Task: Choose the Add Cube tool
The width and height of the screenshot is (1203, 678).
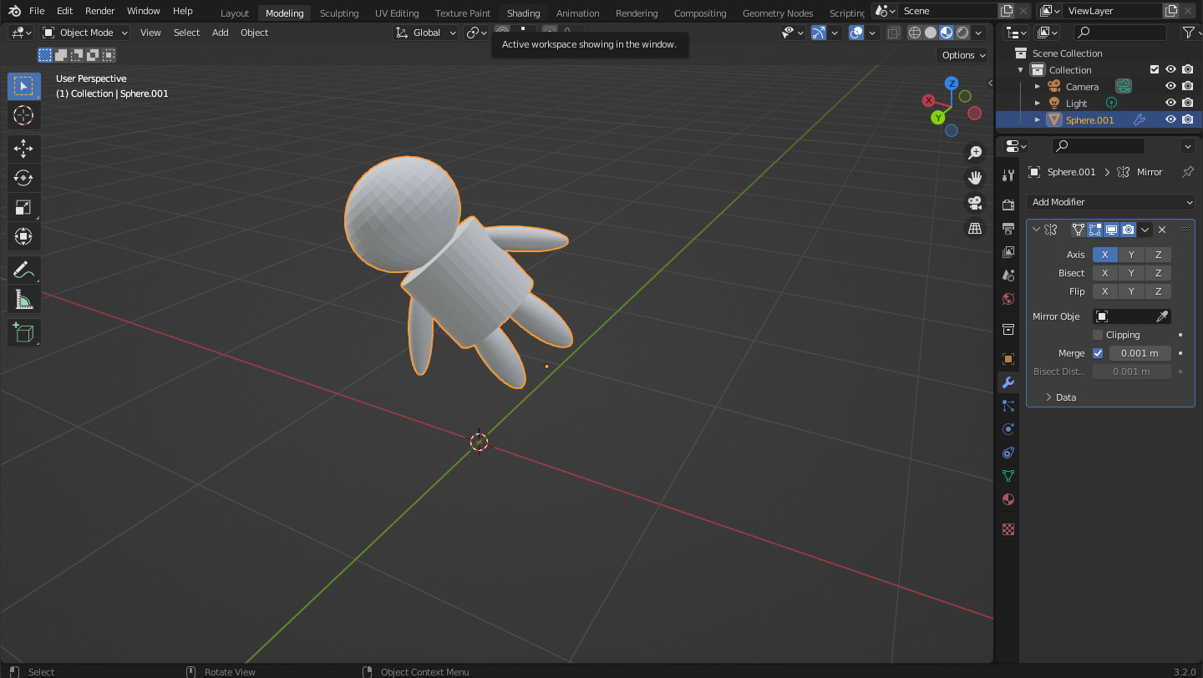Action: point(23,333)
